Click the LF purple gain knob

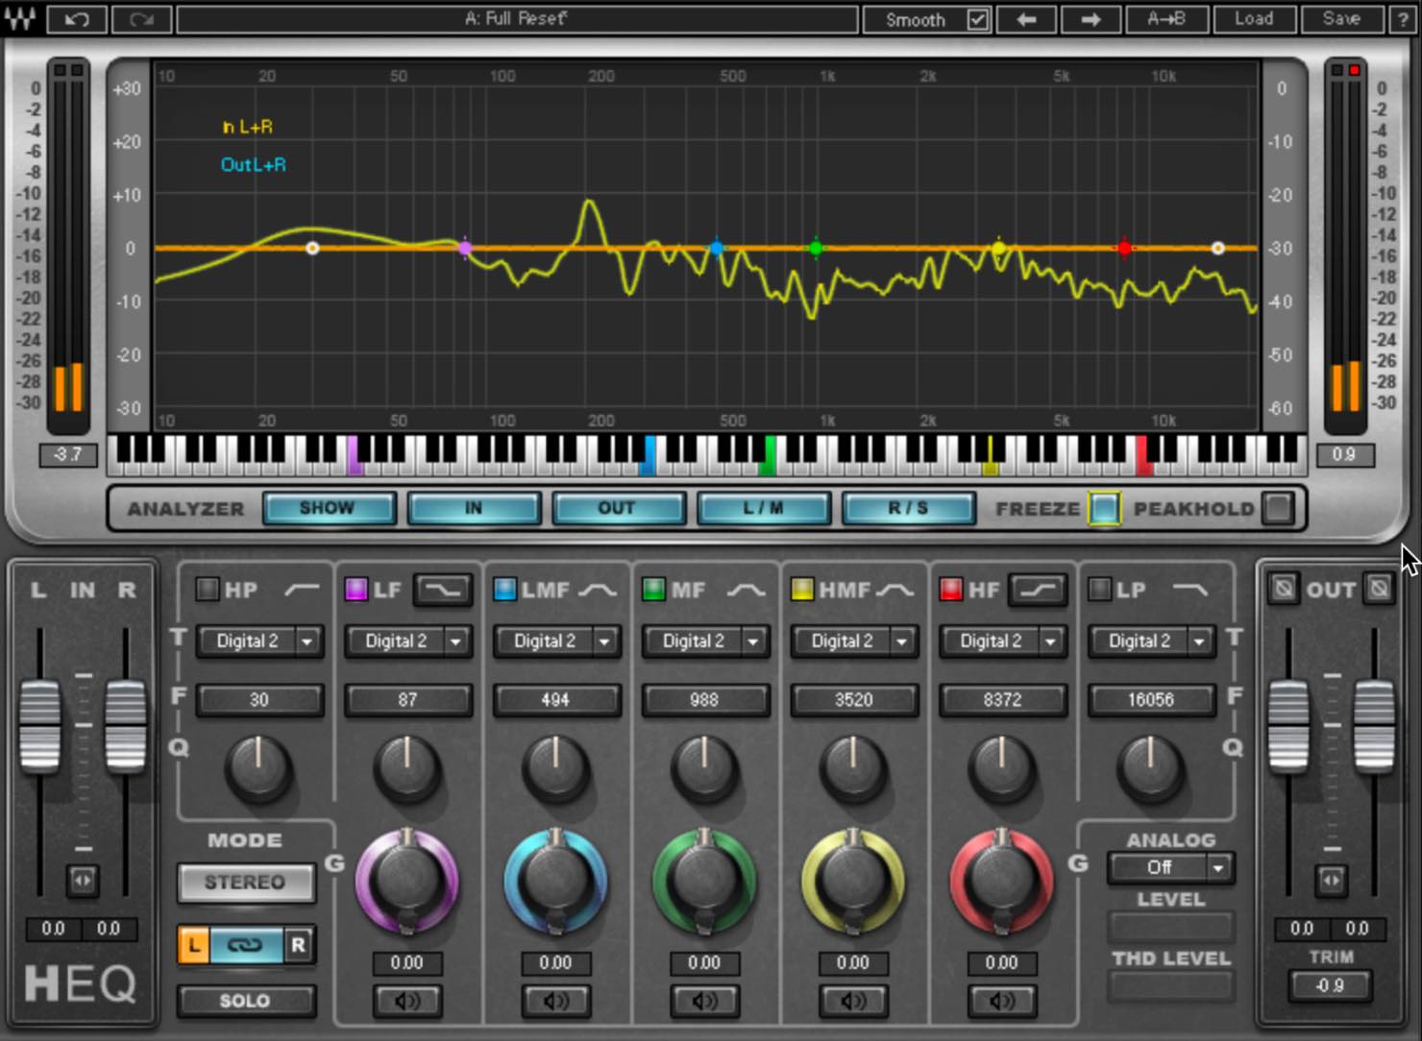coord(407,881)
